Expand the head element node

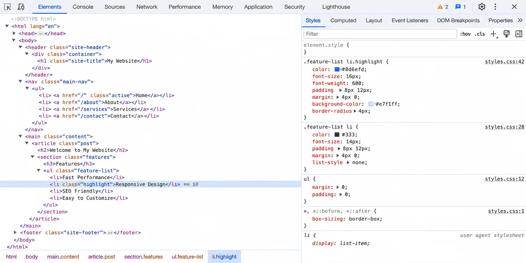[x=14, y=33]
